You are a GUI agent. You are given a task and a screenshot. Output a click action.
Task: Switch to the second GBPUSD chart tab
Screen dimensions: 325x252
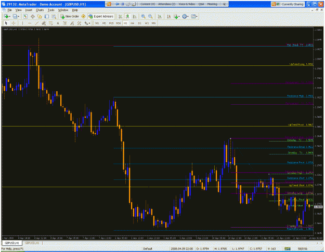pyautogui.click(x=32, y=243)
